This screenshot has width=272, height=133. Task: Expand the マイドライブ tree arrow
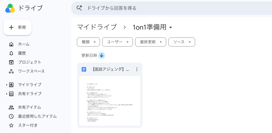7,85
